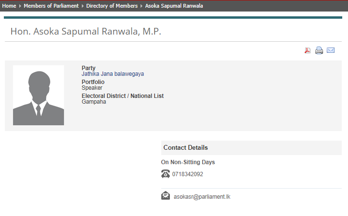
Task: Click the party name Jathika Jana balawegaya
Action: 113,74
